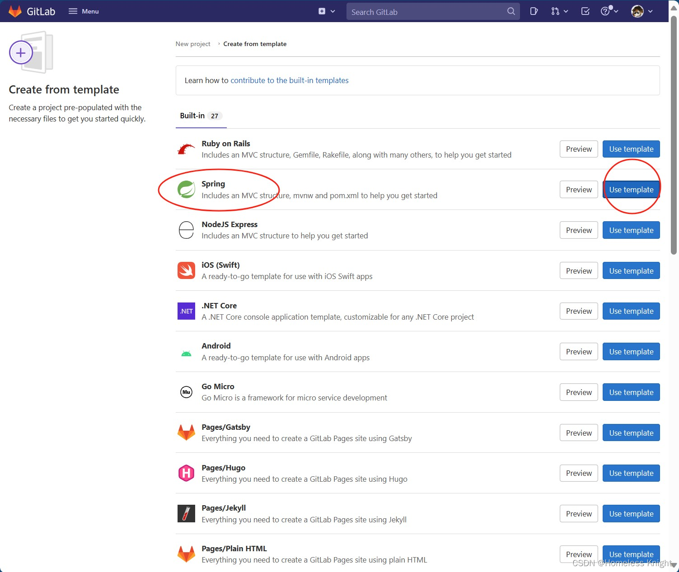Preview the Pages/Gatsby template
The image size is (679, 572).
pyautogui.click(x=579, y=433)
